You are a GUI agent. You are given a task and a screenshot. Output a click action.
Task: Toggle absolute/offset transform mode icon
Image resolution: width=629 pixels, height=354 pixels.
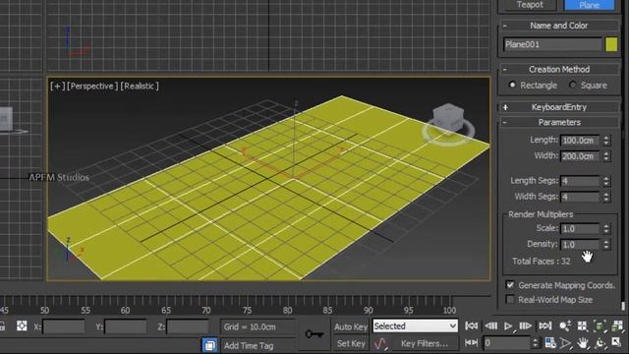point(22,325)
